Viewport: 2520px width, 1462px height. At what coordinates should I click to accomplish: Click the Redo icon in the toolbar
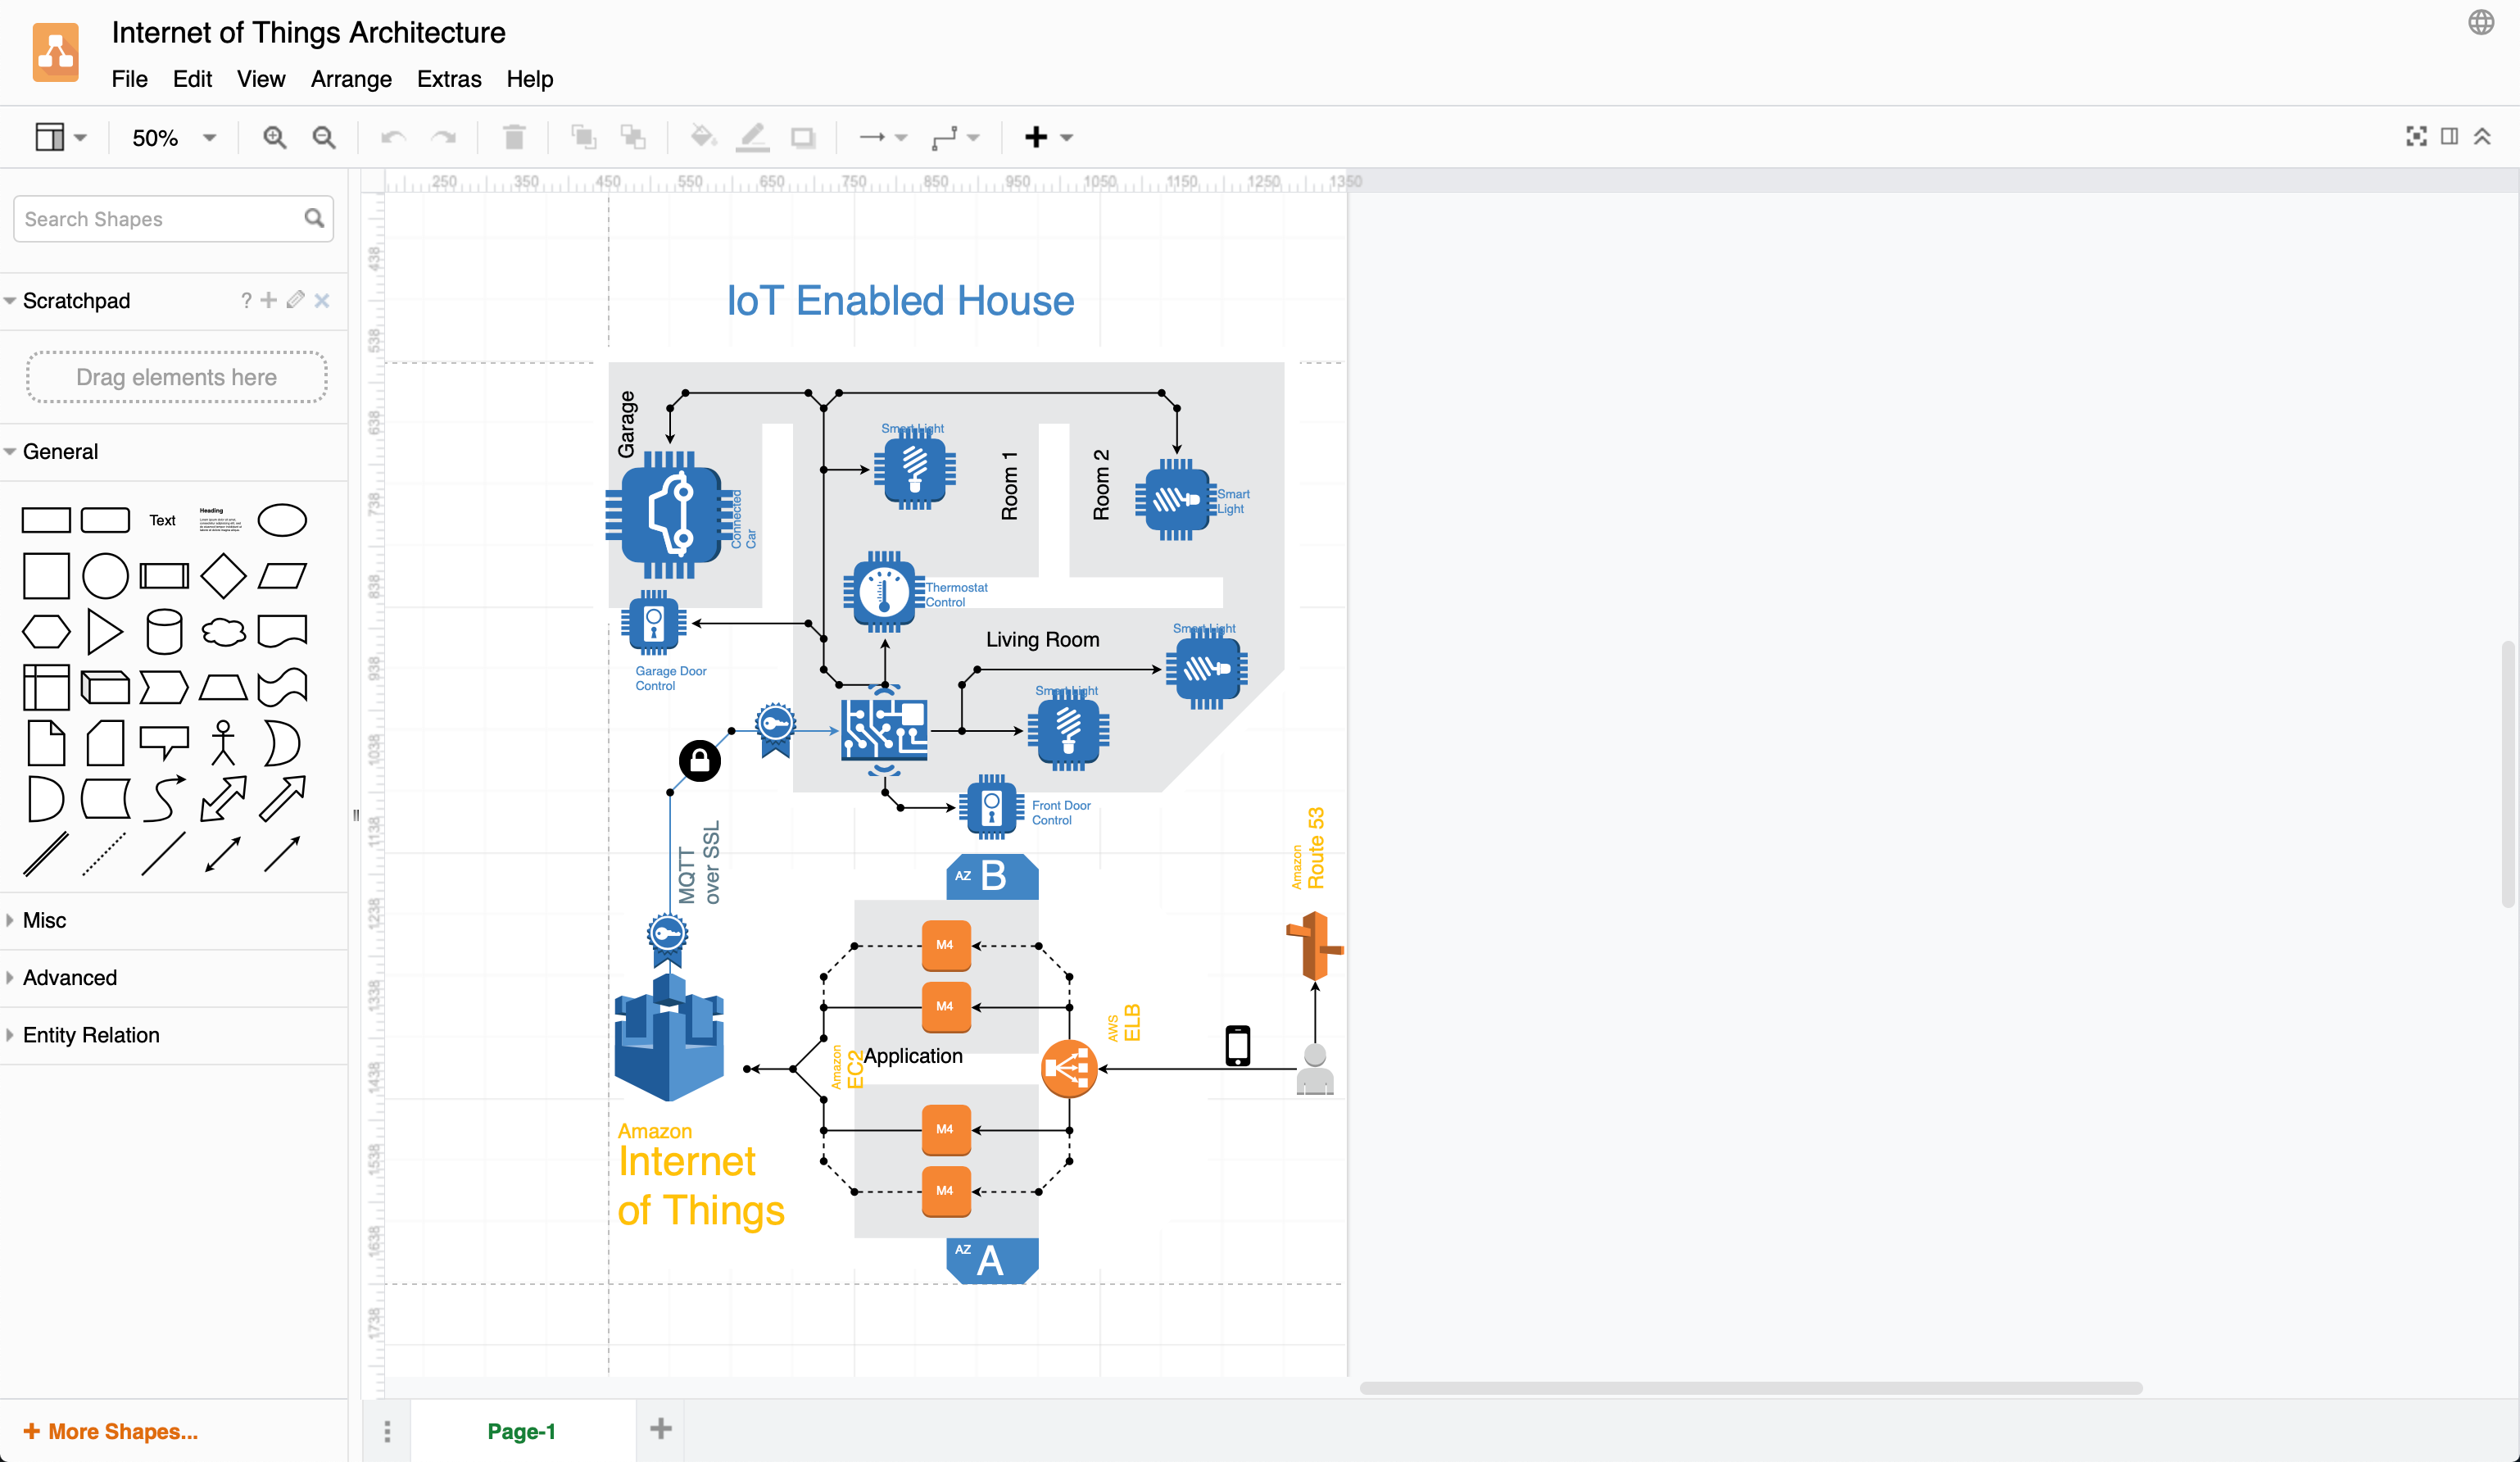[443, 137]
